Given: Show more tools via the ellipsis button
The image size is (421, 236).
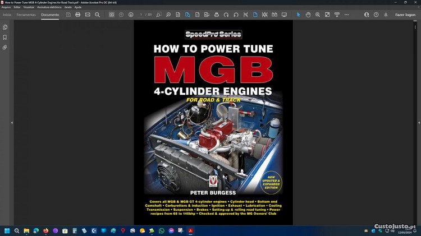Looking at the screenshot, I should pos(347,15).
